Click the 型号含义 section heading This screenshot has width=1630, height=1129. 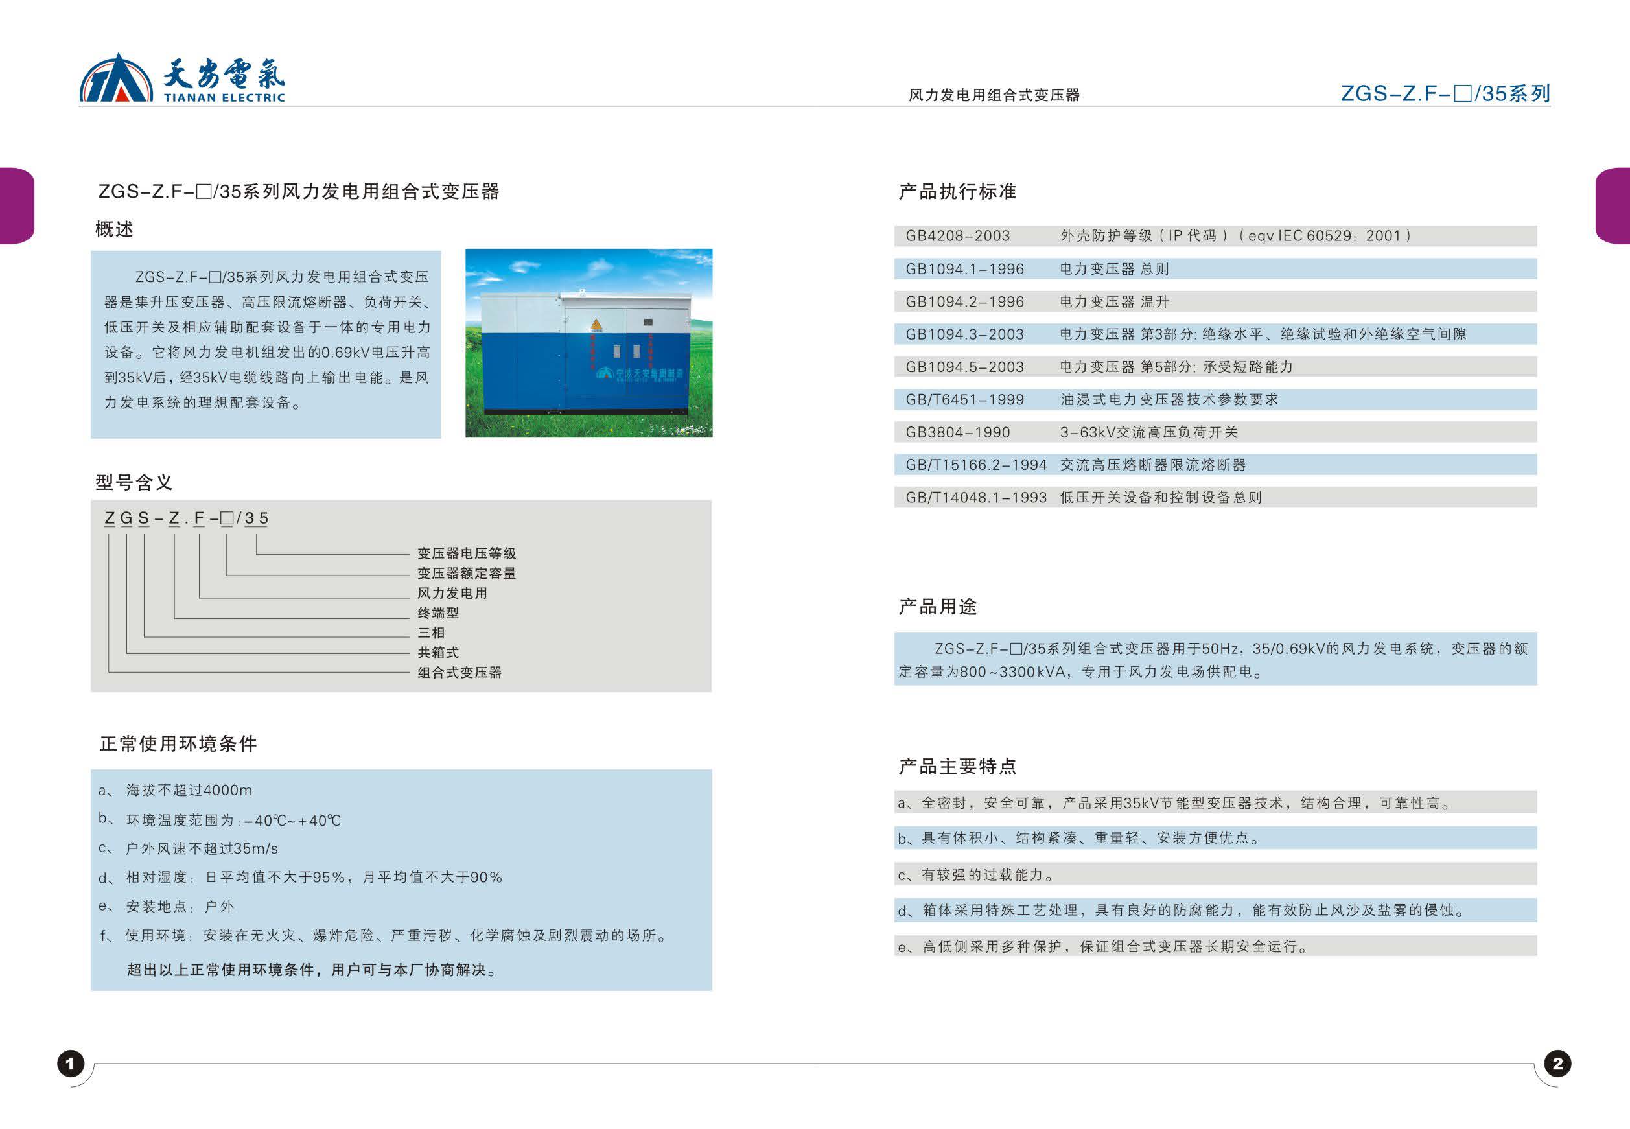(134, 482)
